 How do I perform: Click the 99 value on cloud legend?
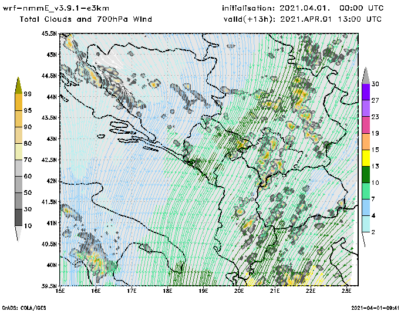pyautogui.click(x=28, y=94)
